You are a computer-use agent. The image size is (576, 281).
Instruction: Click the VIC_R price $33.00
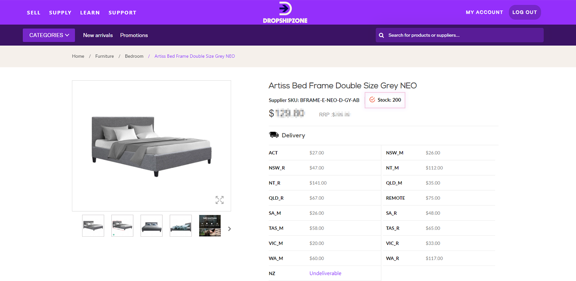coord(433,244)
